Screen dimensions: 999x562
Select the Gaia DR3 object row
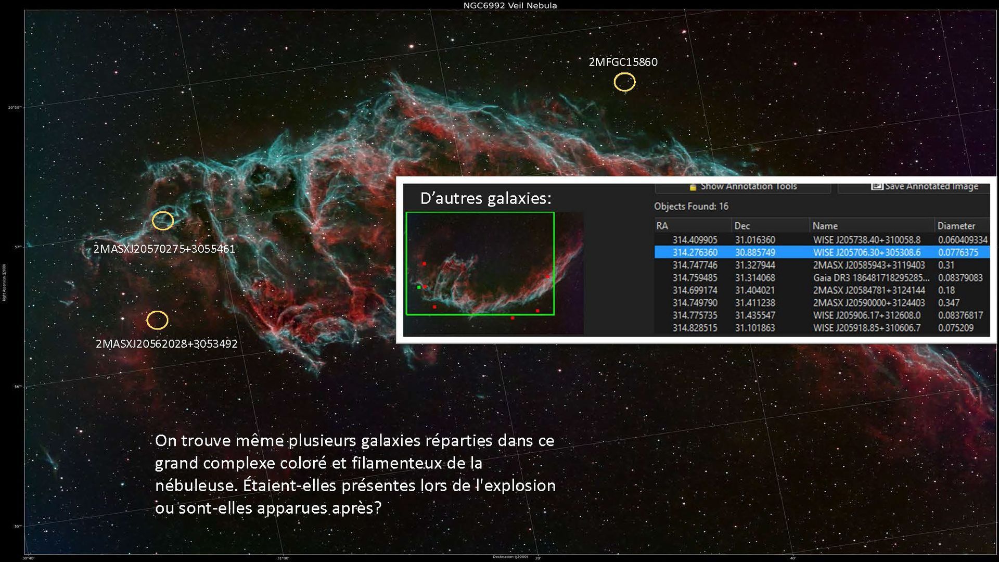click(871, 278)
